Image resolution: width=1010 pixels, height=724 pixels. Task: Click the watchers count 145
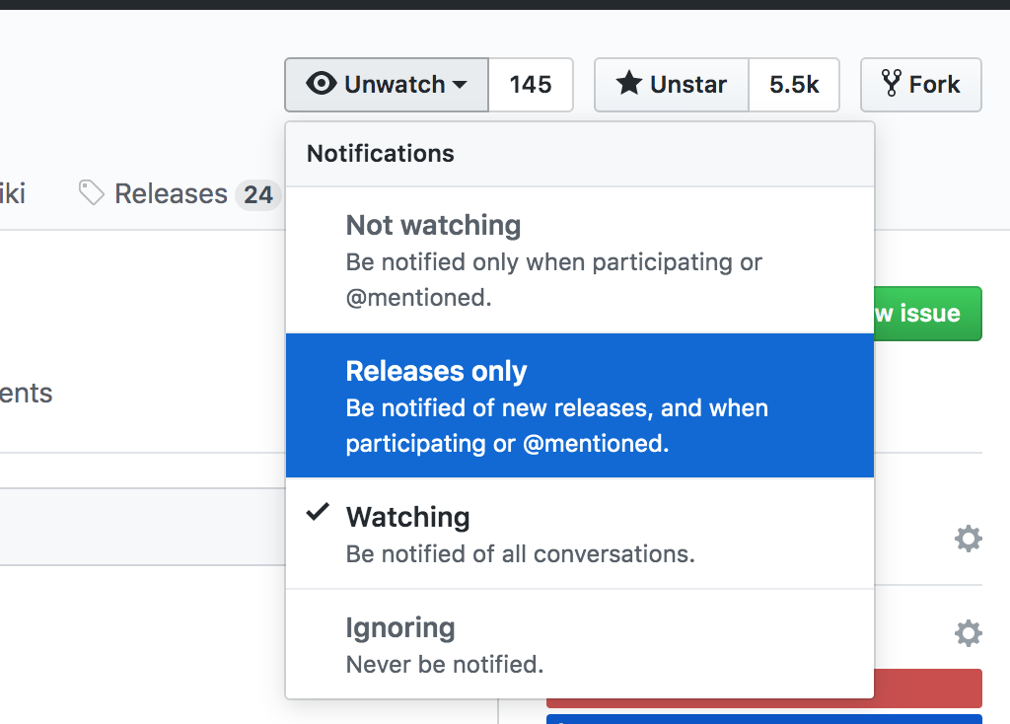[531, 85]
